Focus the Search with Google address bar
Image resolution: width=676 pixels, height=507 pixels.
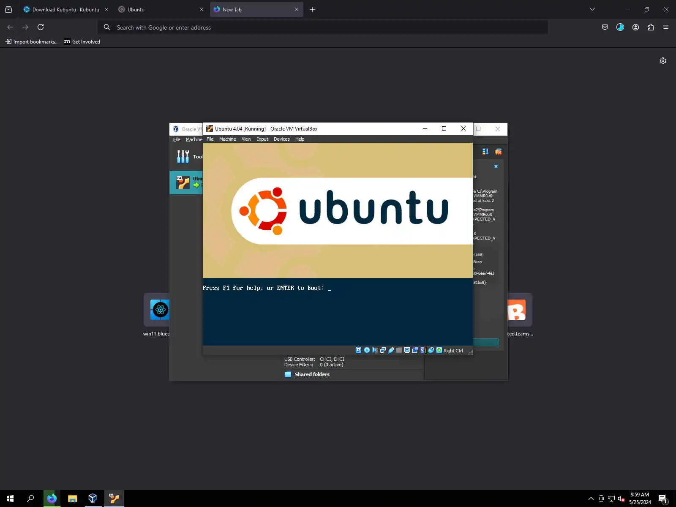click(x=323, y=27)
